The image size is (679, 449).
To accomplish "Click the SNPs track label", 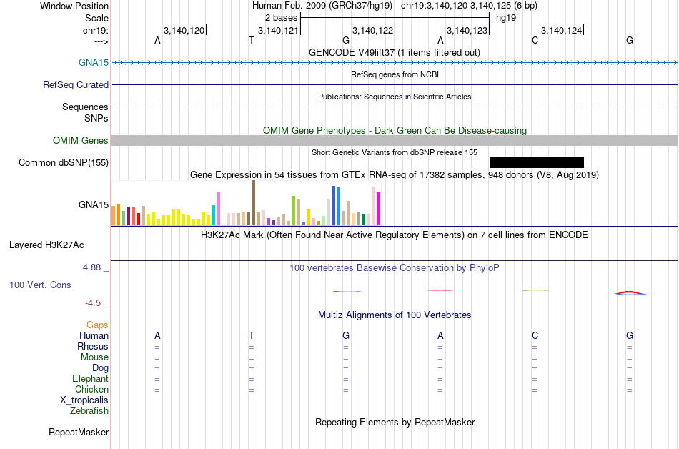I will [x=96, y=118].
